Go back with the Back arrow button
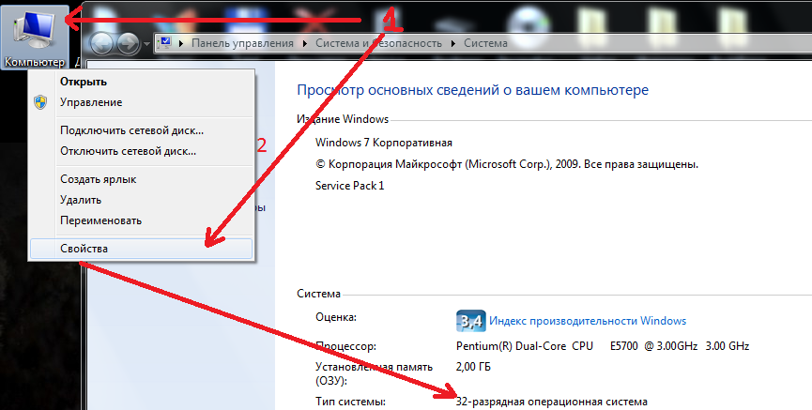Viewport: 812px width, 410px height. (101, 44)
